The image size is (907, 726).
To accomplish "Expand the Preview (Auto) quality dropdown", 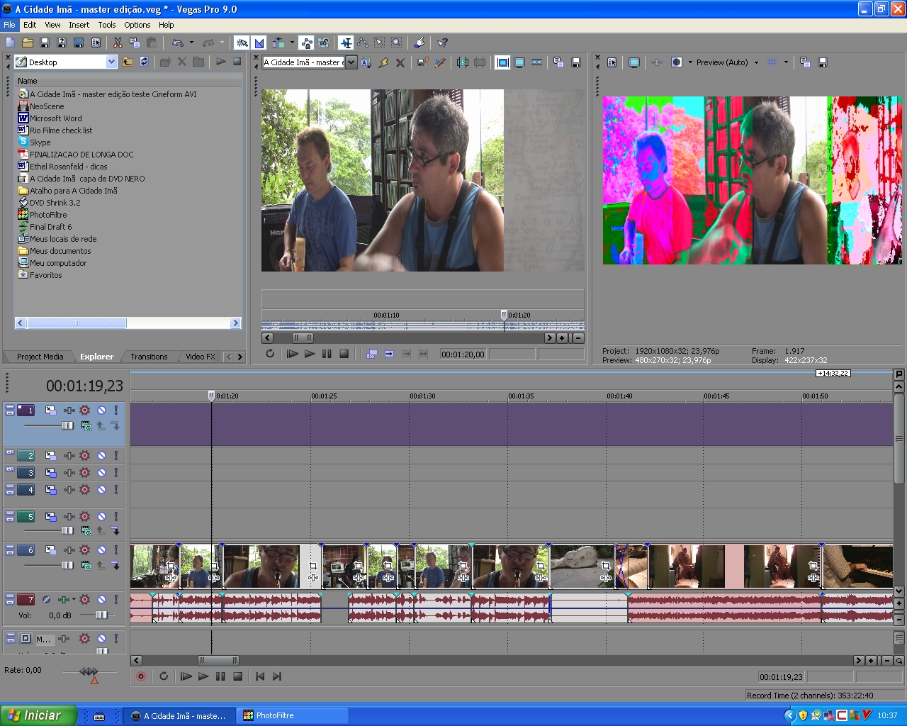I will pyautogui.click(x=756, y=62).
